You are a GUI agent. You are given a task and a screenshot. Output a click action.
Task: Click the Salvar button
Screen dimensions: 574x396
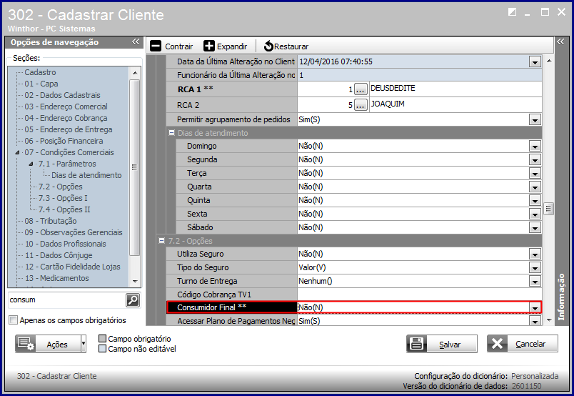(442, 344)
